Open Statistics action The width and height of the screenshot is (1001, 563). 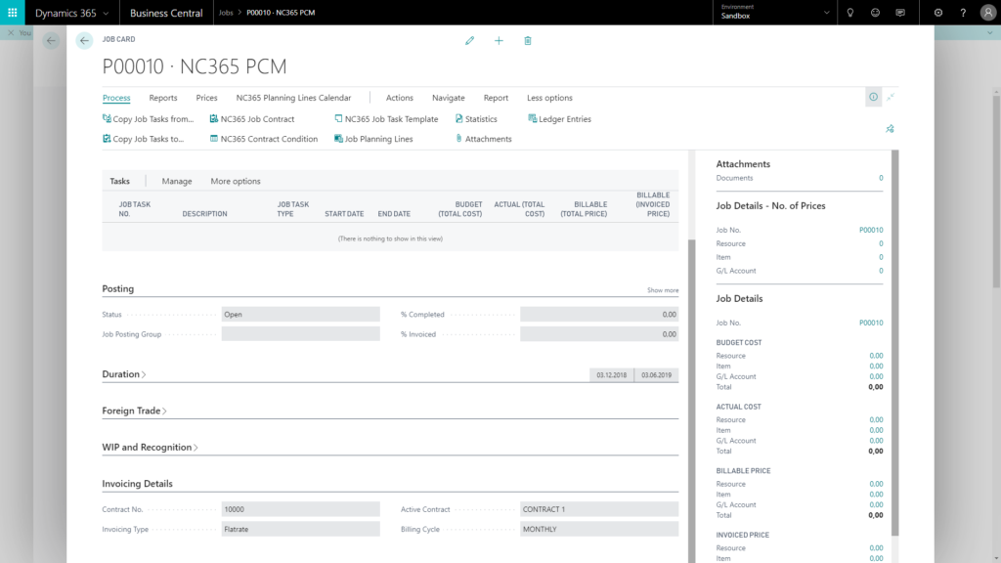(476, 118)
